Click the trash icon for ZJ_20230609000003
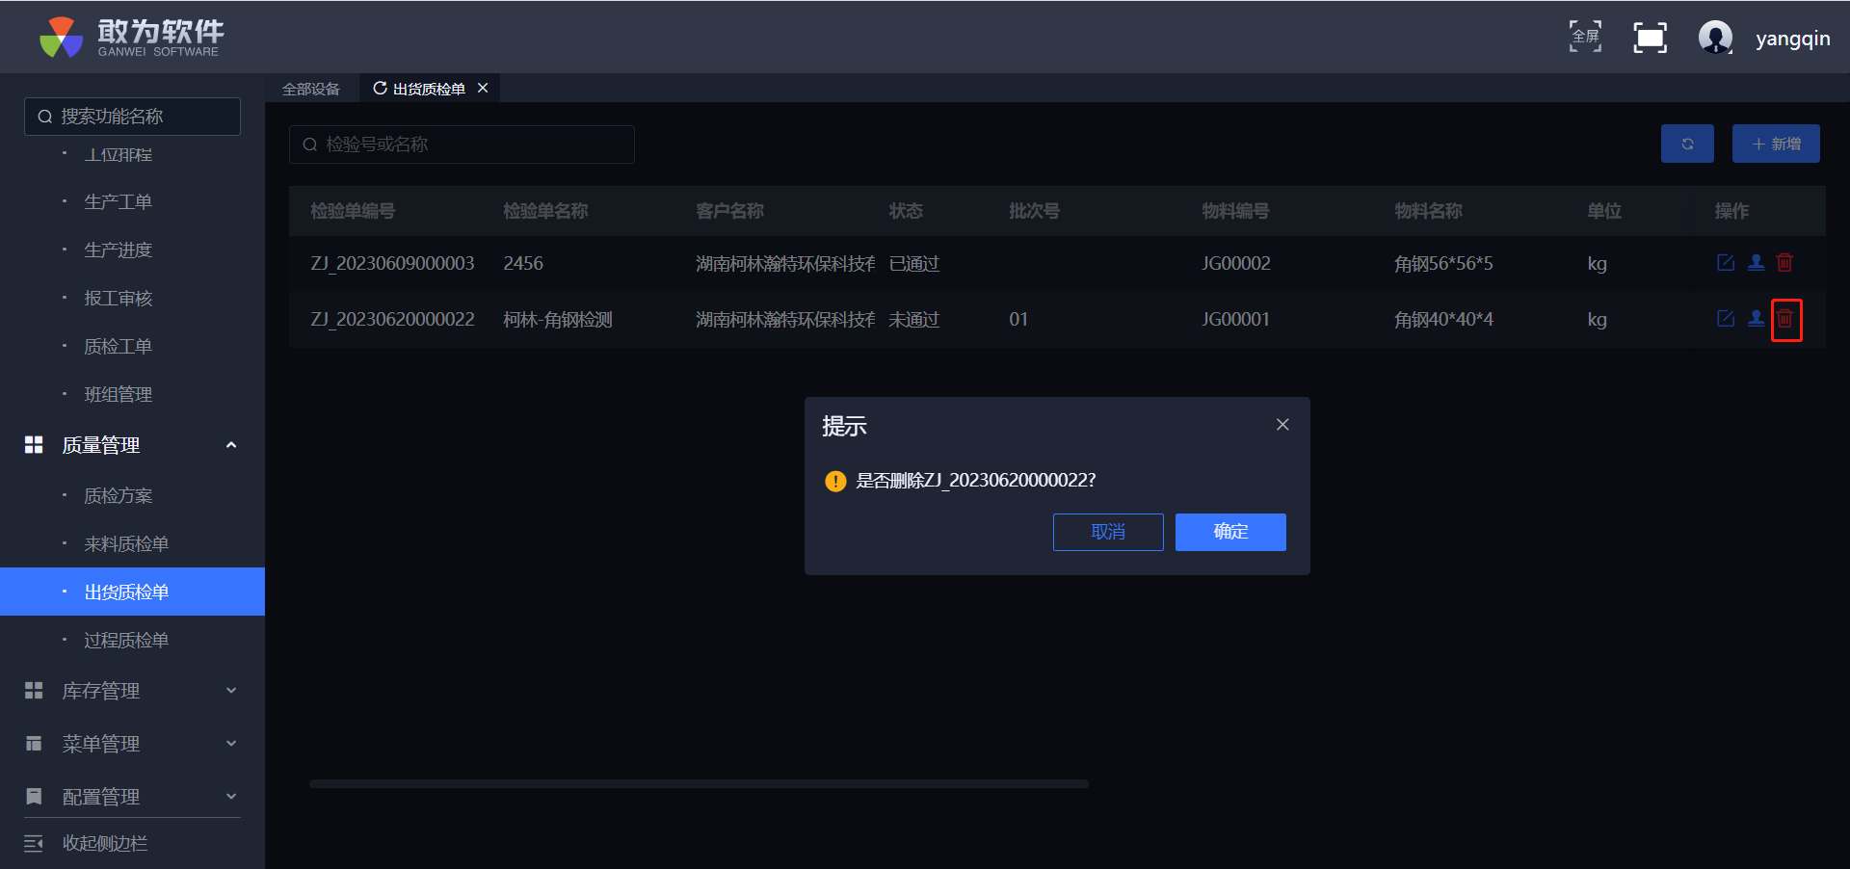 [1784, 263]
